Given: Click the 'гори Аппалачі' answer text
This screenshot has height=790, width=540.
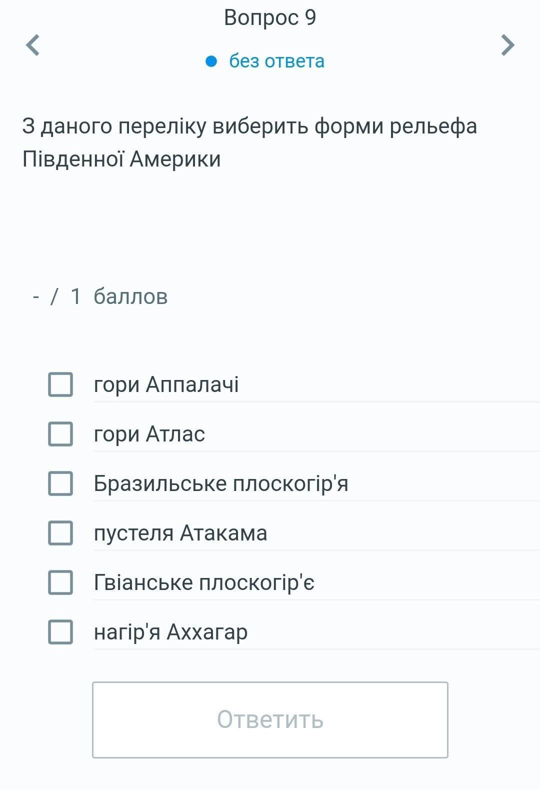Looking at the screenshot, I should click(x=166, y=384).
